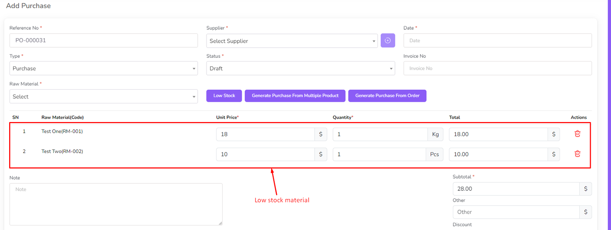The image size is (611, 230).
Task: Click the Low Stock button
Action: point(224,96)
